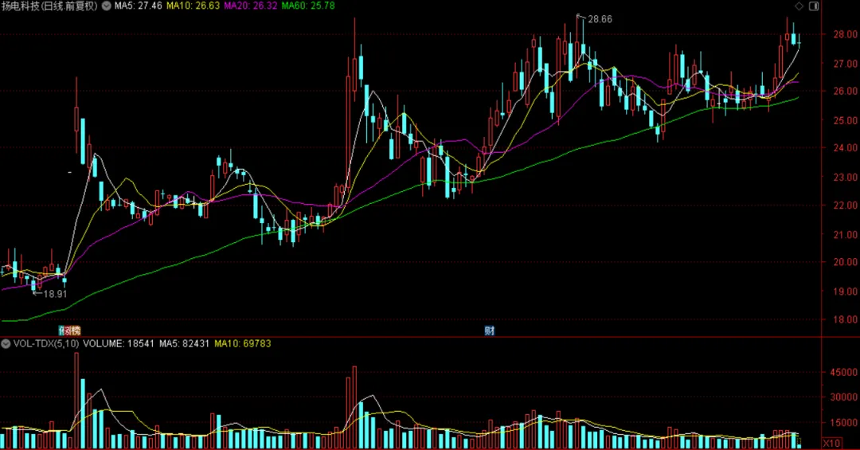The width and height of the screenshot is (860, 450).
Task: Click the 15000 volume axis label
Action: [843, 423]
